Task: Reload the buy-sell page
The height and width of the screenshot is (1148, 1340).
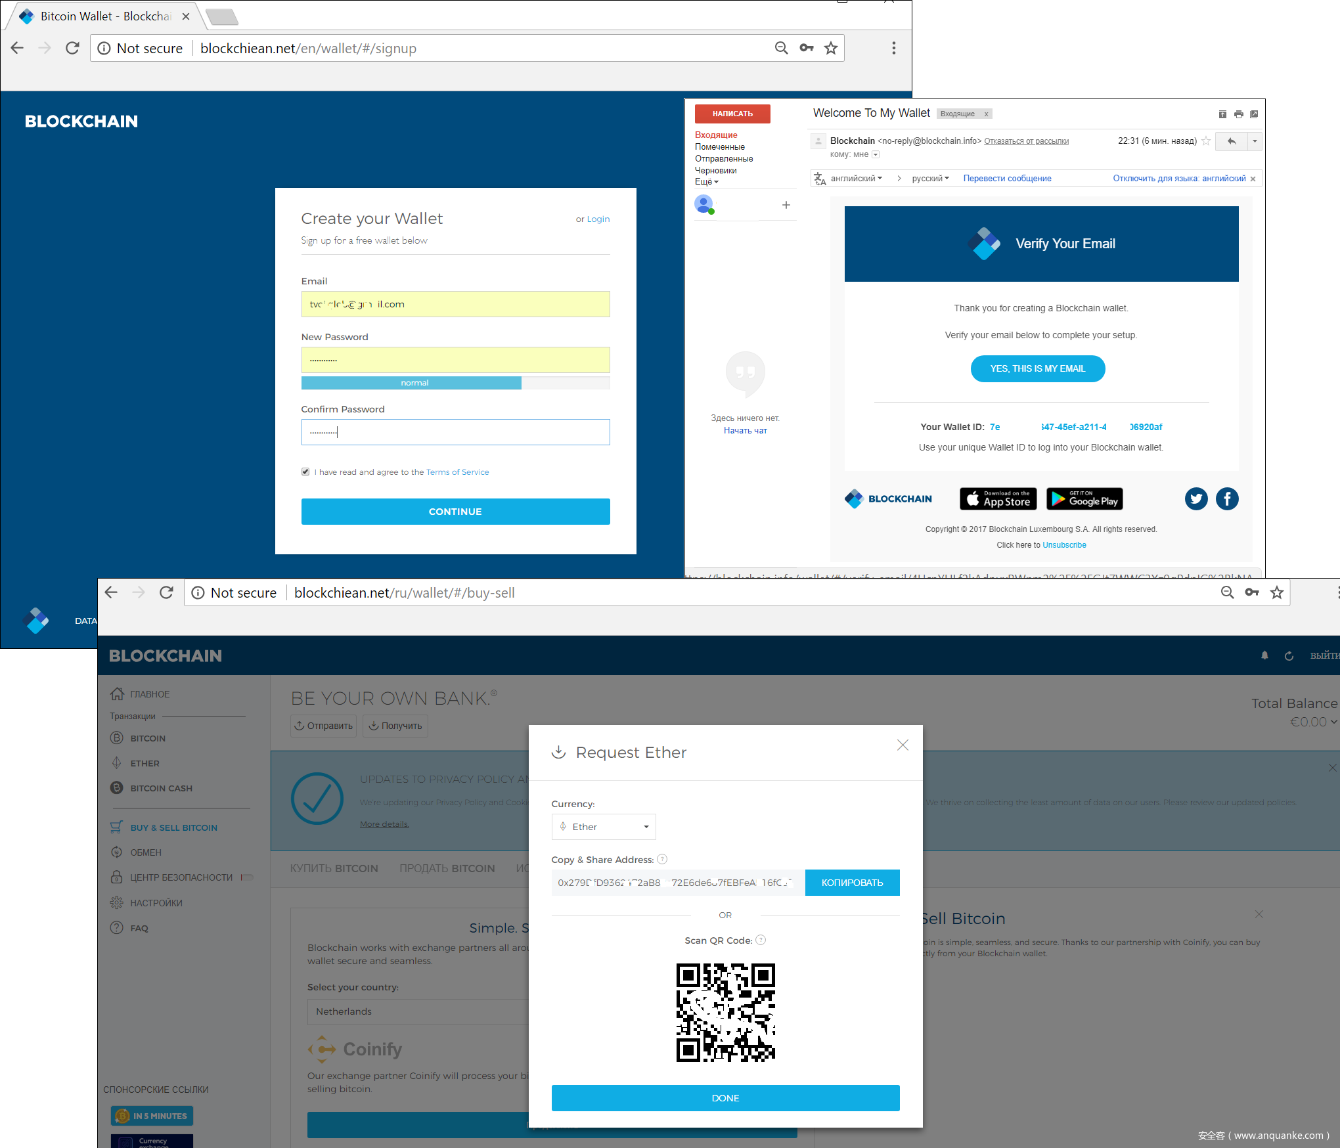Action: (167, 592)
